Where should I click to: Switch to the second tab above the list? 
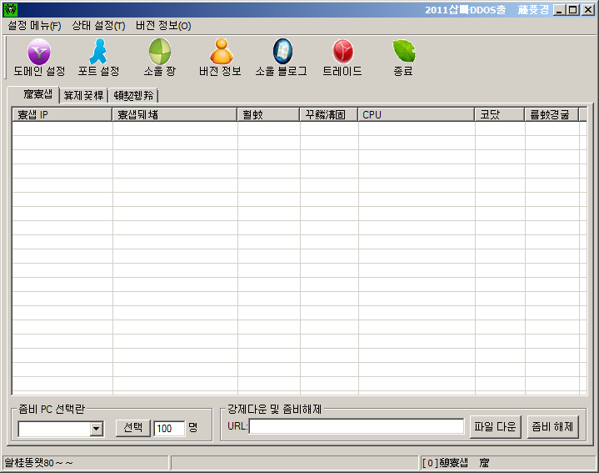click(83, 95)
